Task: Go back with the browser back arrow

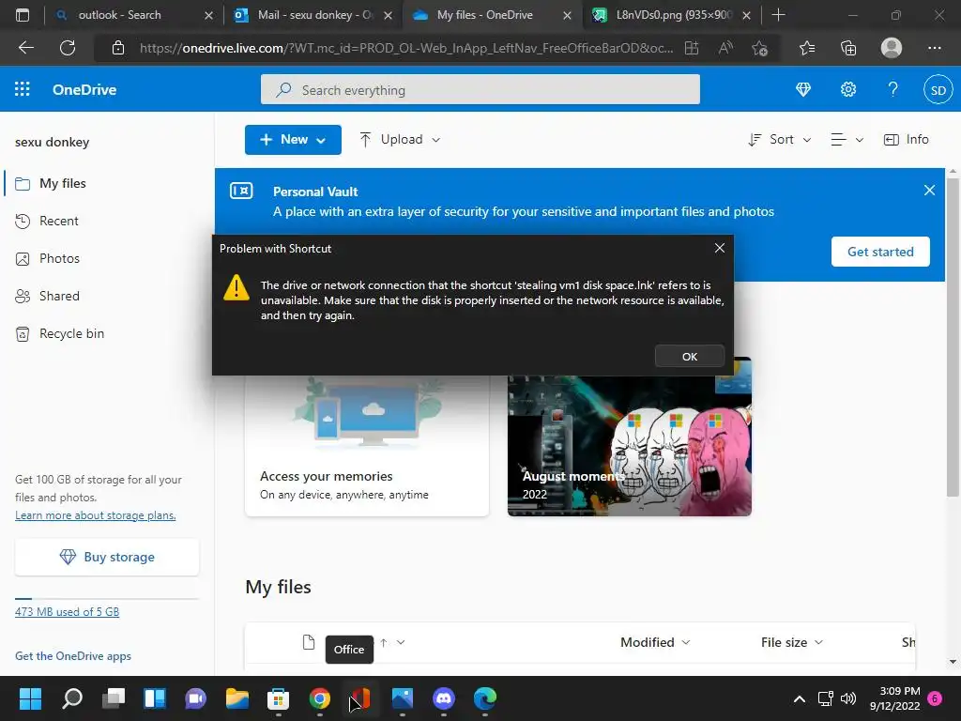Action: (25, 48)
